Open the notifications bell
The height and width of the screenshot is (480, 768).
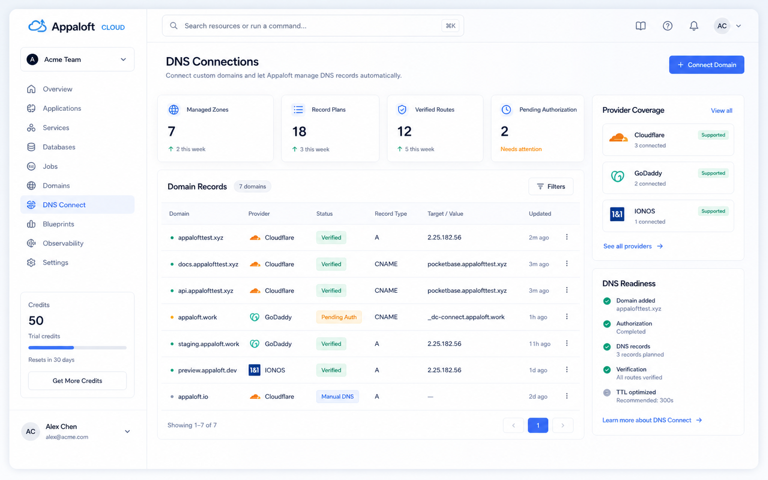(694, 26)
